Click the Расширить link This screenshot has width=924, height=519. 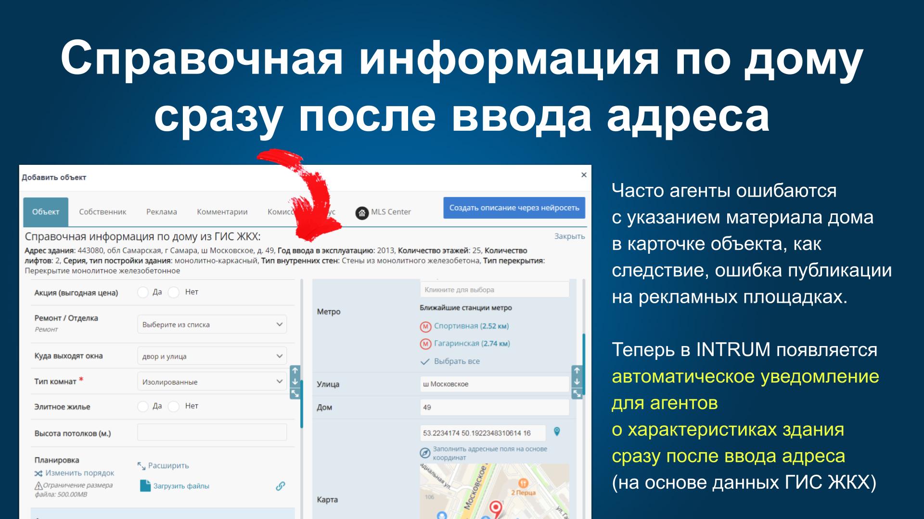[x=168, y=466]
